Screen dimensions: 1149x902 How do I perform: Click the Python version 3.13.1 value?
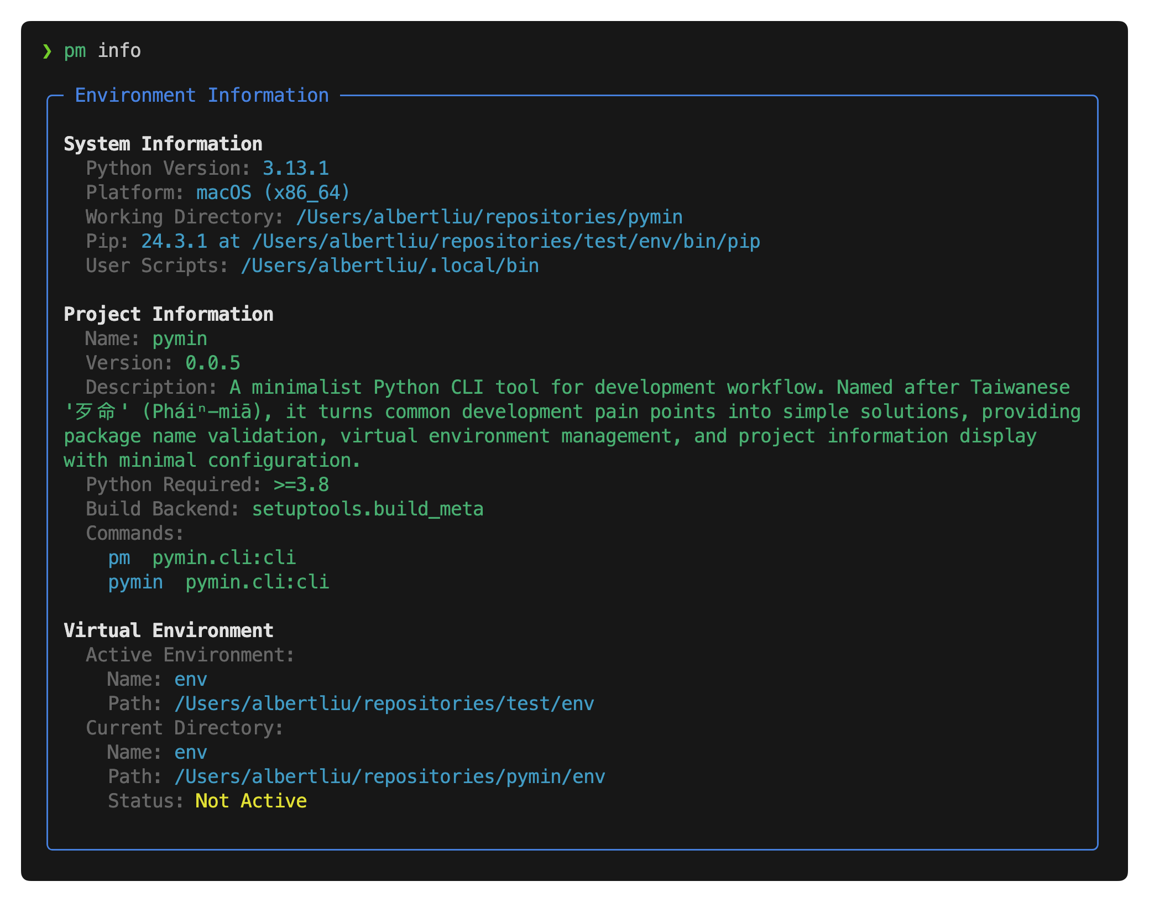coord(296,169)
